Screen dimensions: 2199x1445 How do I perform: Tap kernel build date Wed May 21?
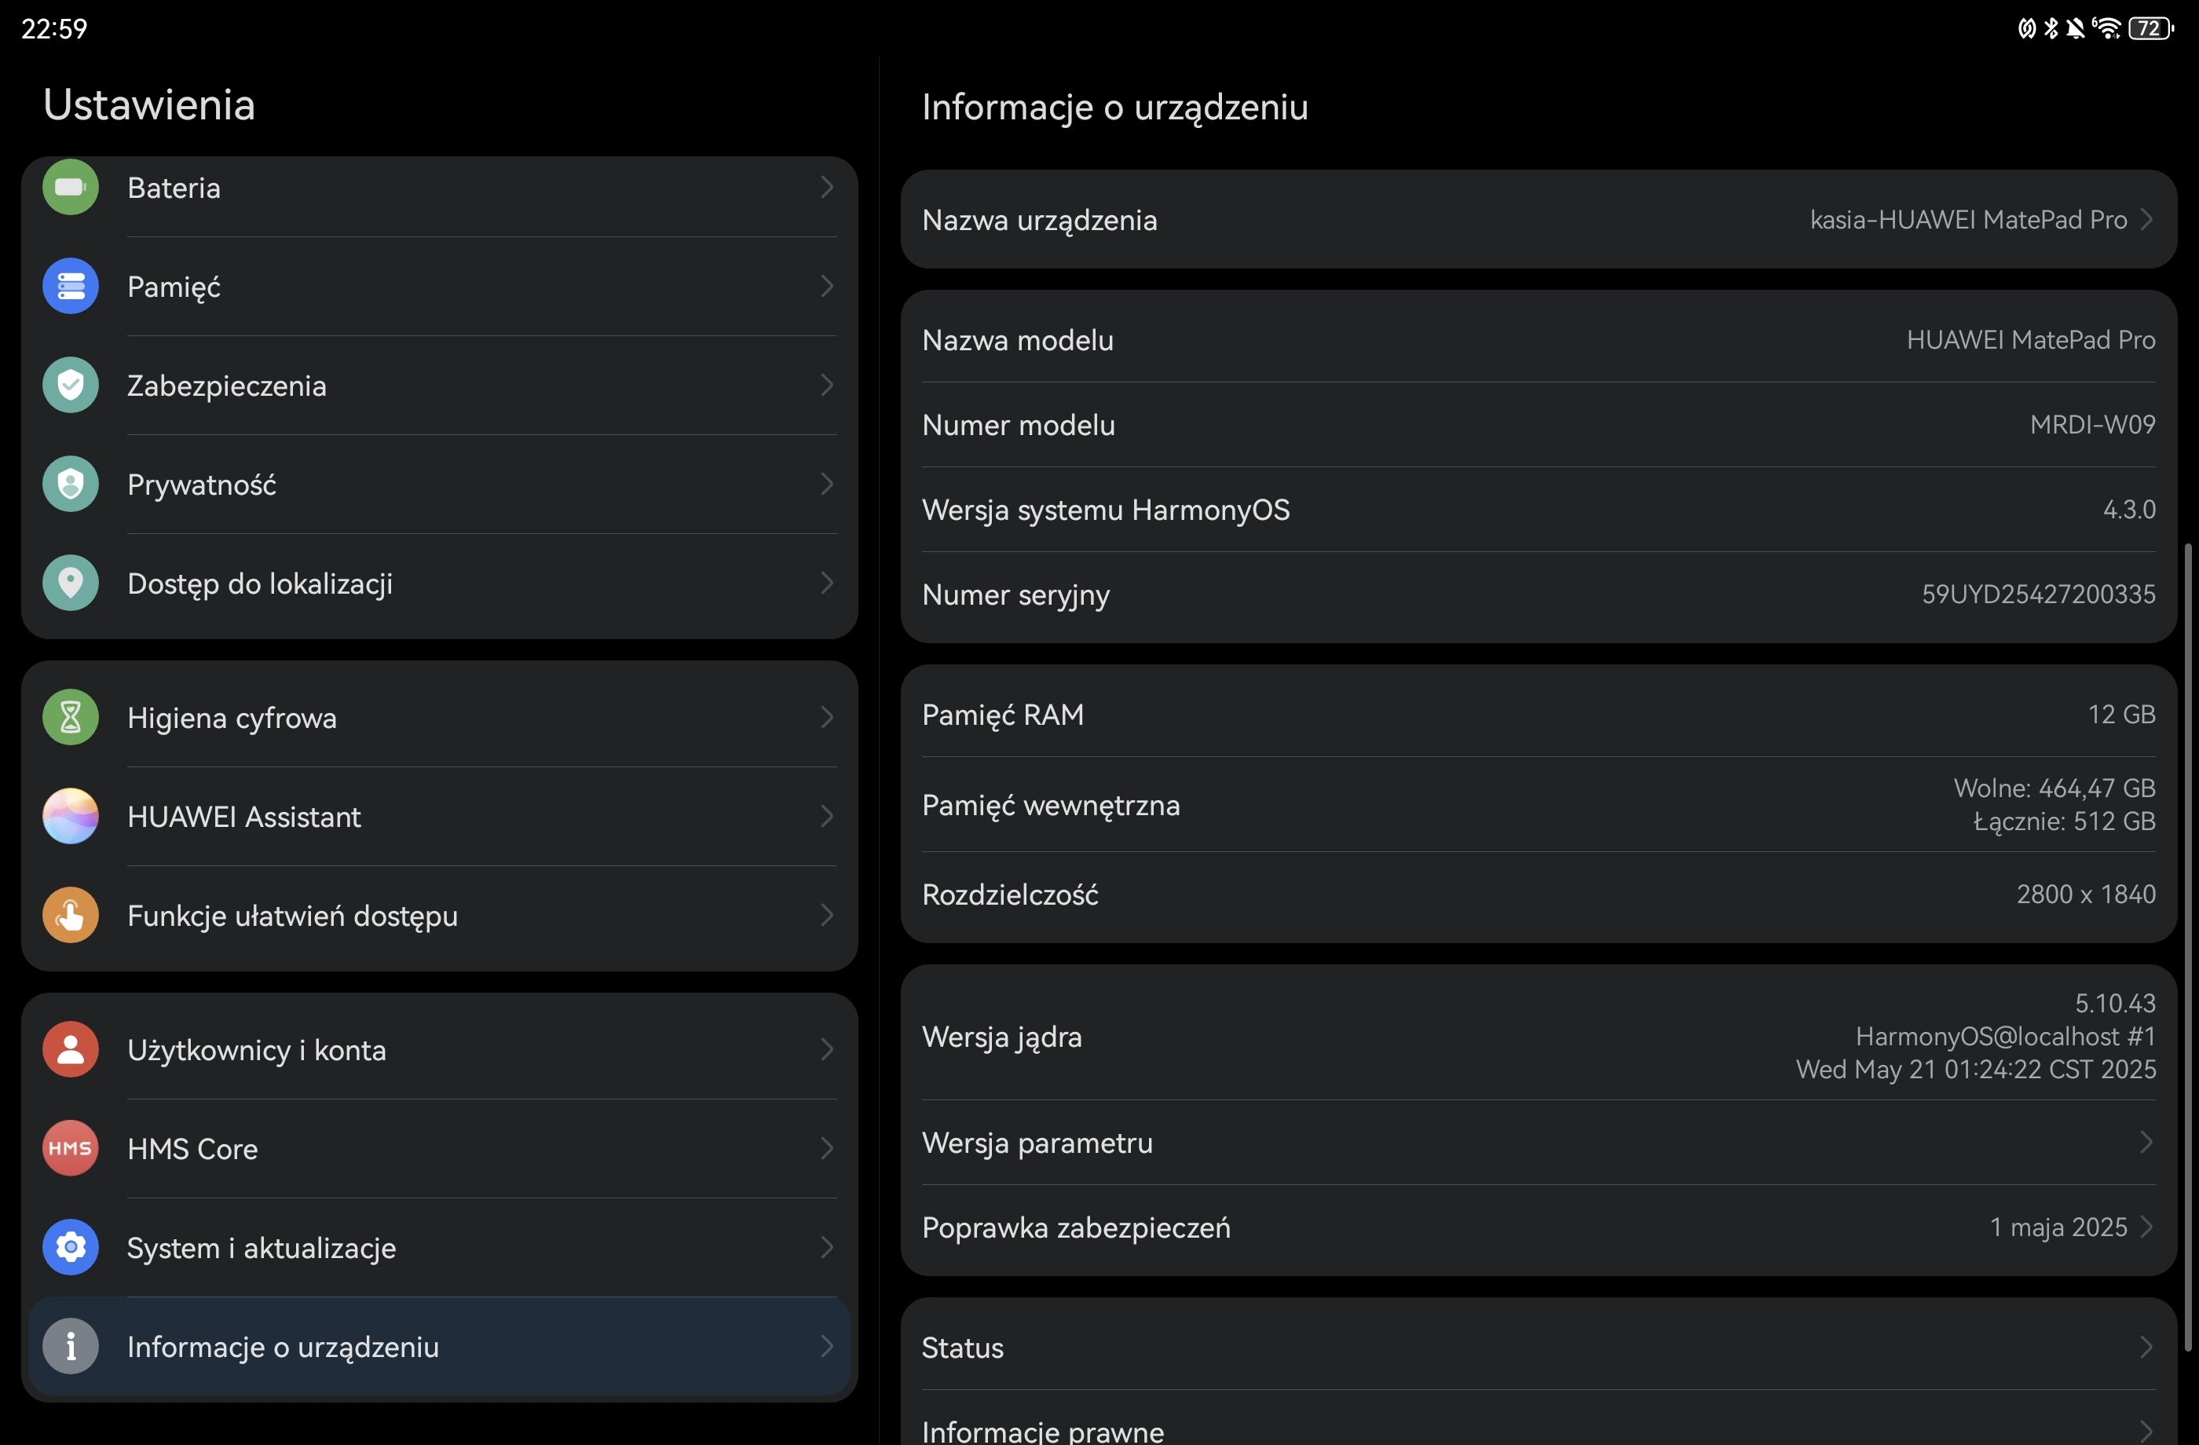tap(1975, 1069)
